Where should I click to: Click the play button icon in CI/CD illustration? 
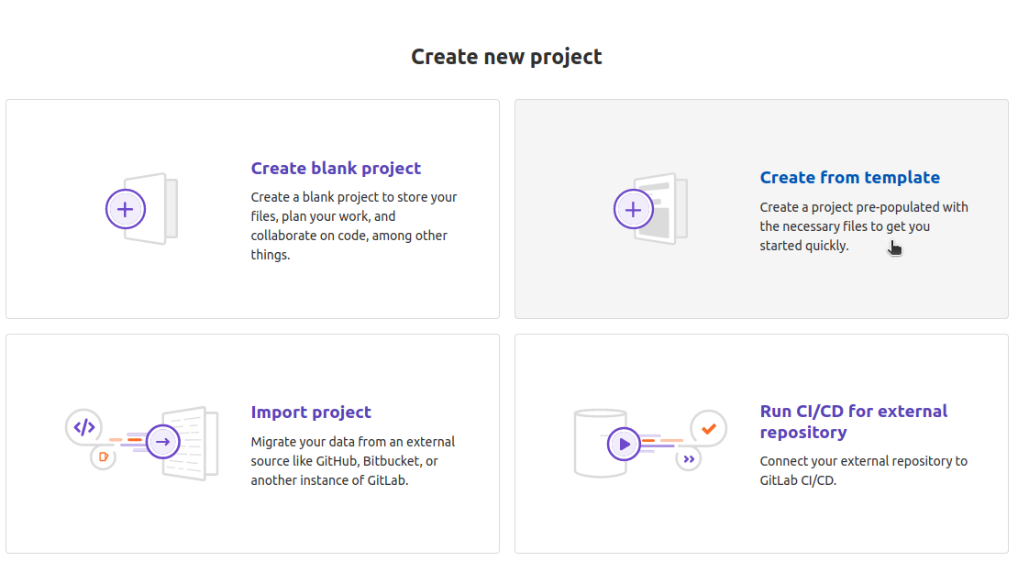coord(624,444)
